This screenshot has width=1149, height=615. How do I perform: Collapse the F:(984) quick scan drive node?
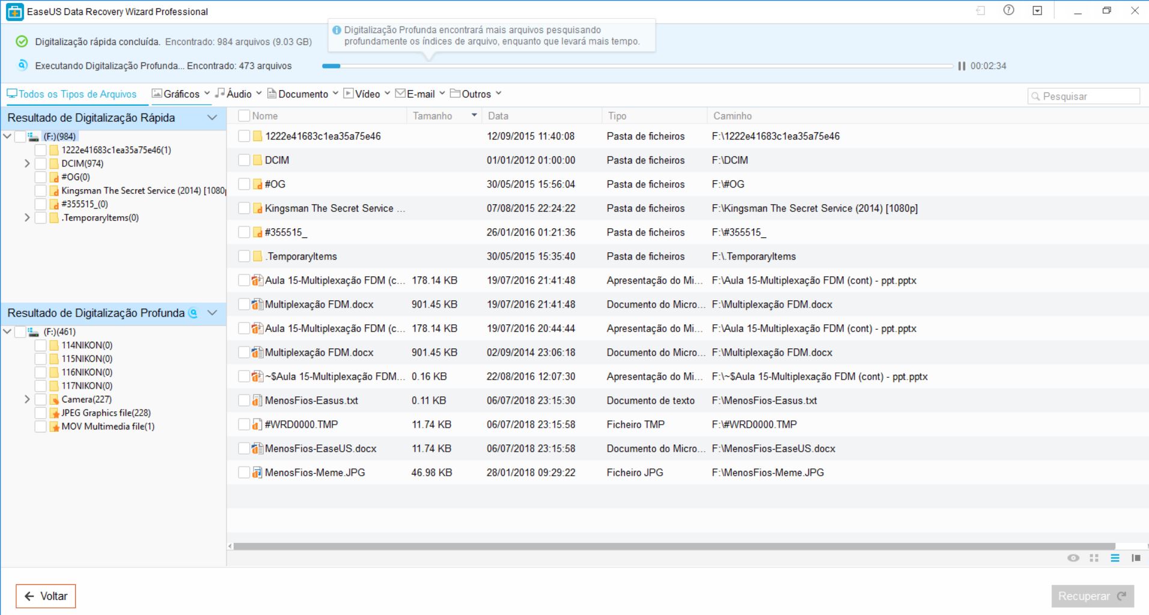click(x=7, y=136)
